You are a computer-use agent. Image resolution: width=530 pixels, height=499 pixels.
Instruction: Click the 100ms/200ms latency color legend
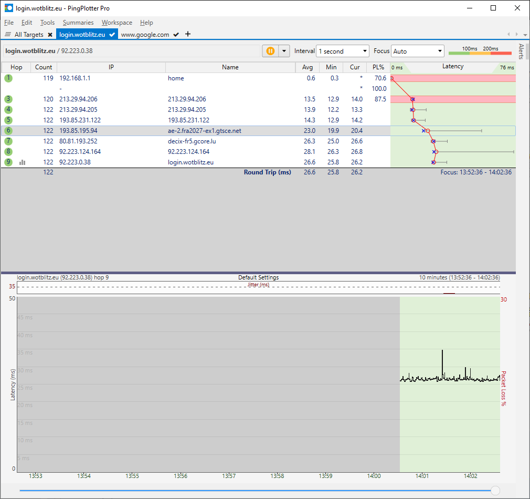click(x=480, y=51)
